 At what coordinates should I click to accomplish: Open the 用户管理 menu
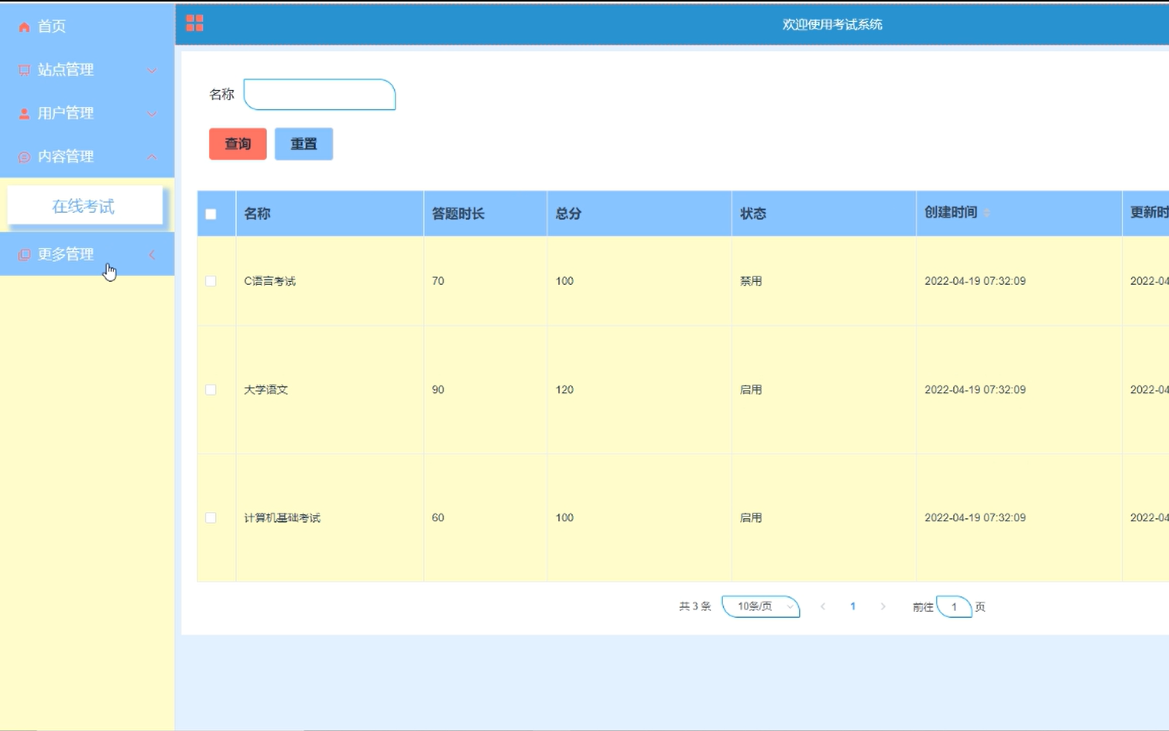tap(87, 113)
